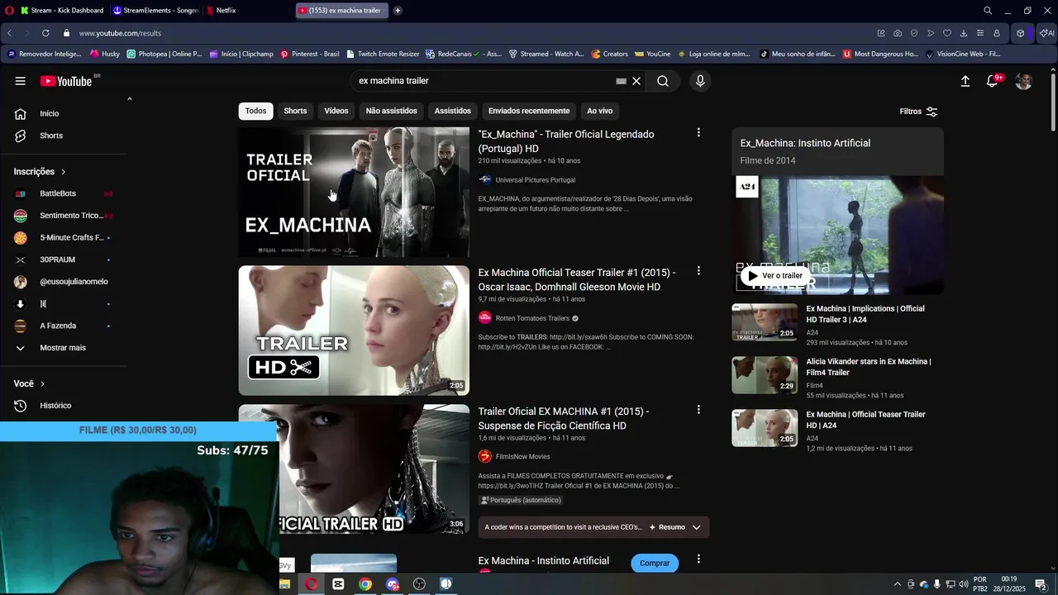Screen dimensions: 1058x595
Task: Open the Windows notification center icon
Action: point(1041,584)
